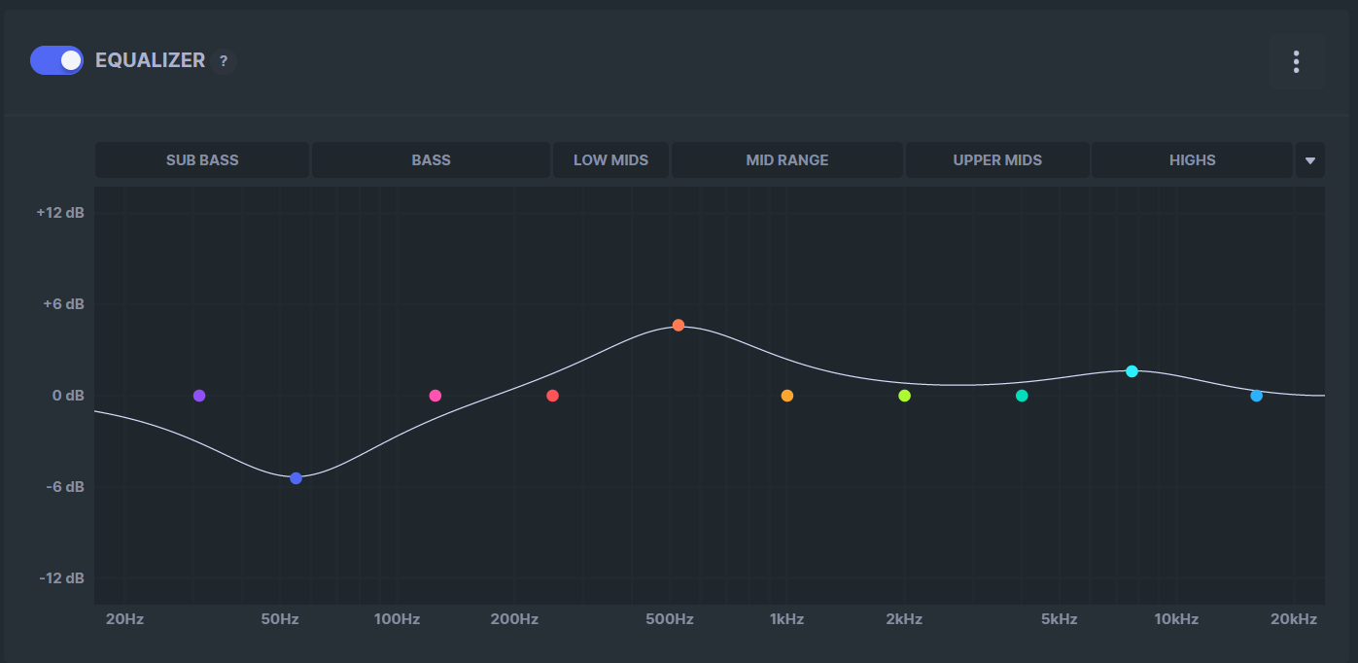Click the MID RANGE band button
The height and width of the screenshot is (663, 1358).
click(x=787, y=160)
